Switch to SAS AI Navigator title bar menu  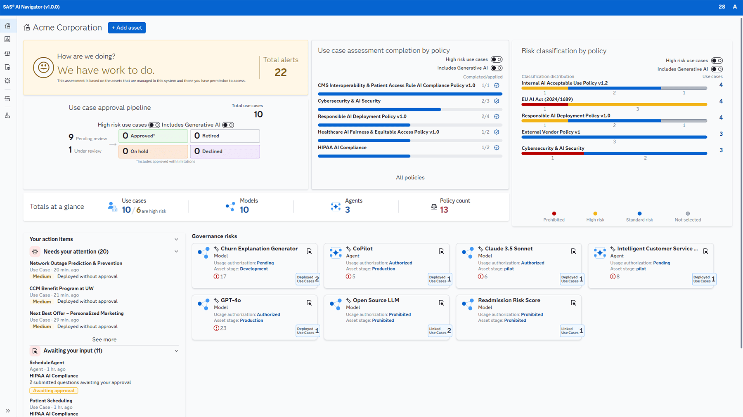tap(32, 7)
